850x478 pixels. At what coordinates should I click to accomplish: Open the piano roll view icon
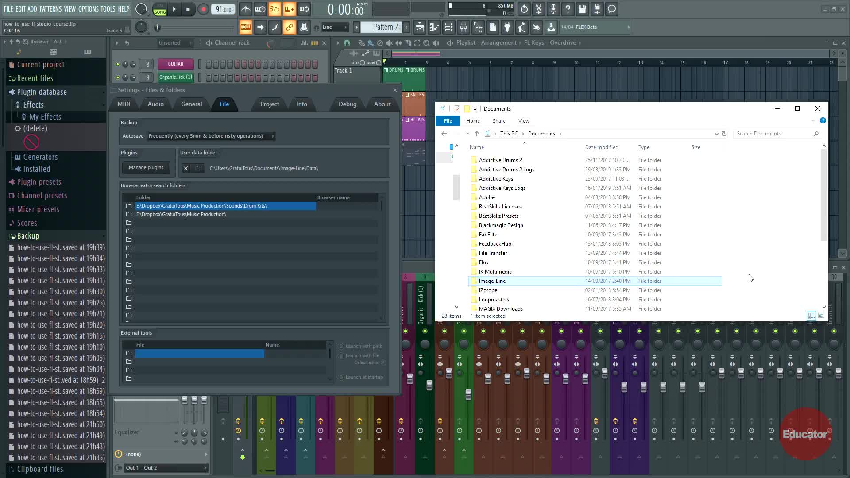click(x=434, y=27)
